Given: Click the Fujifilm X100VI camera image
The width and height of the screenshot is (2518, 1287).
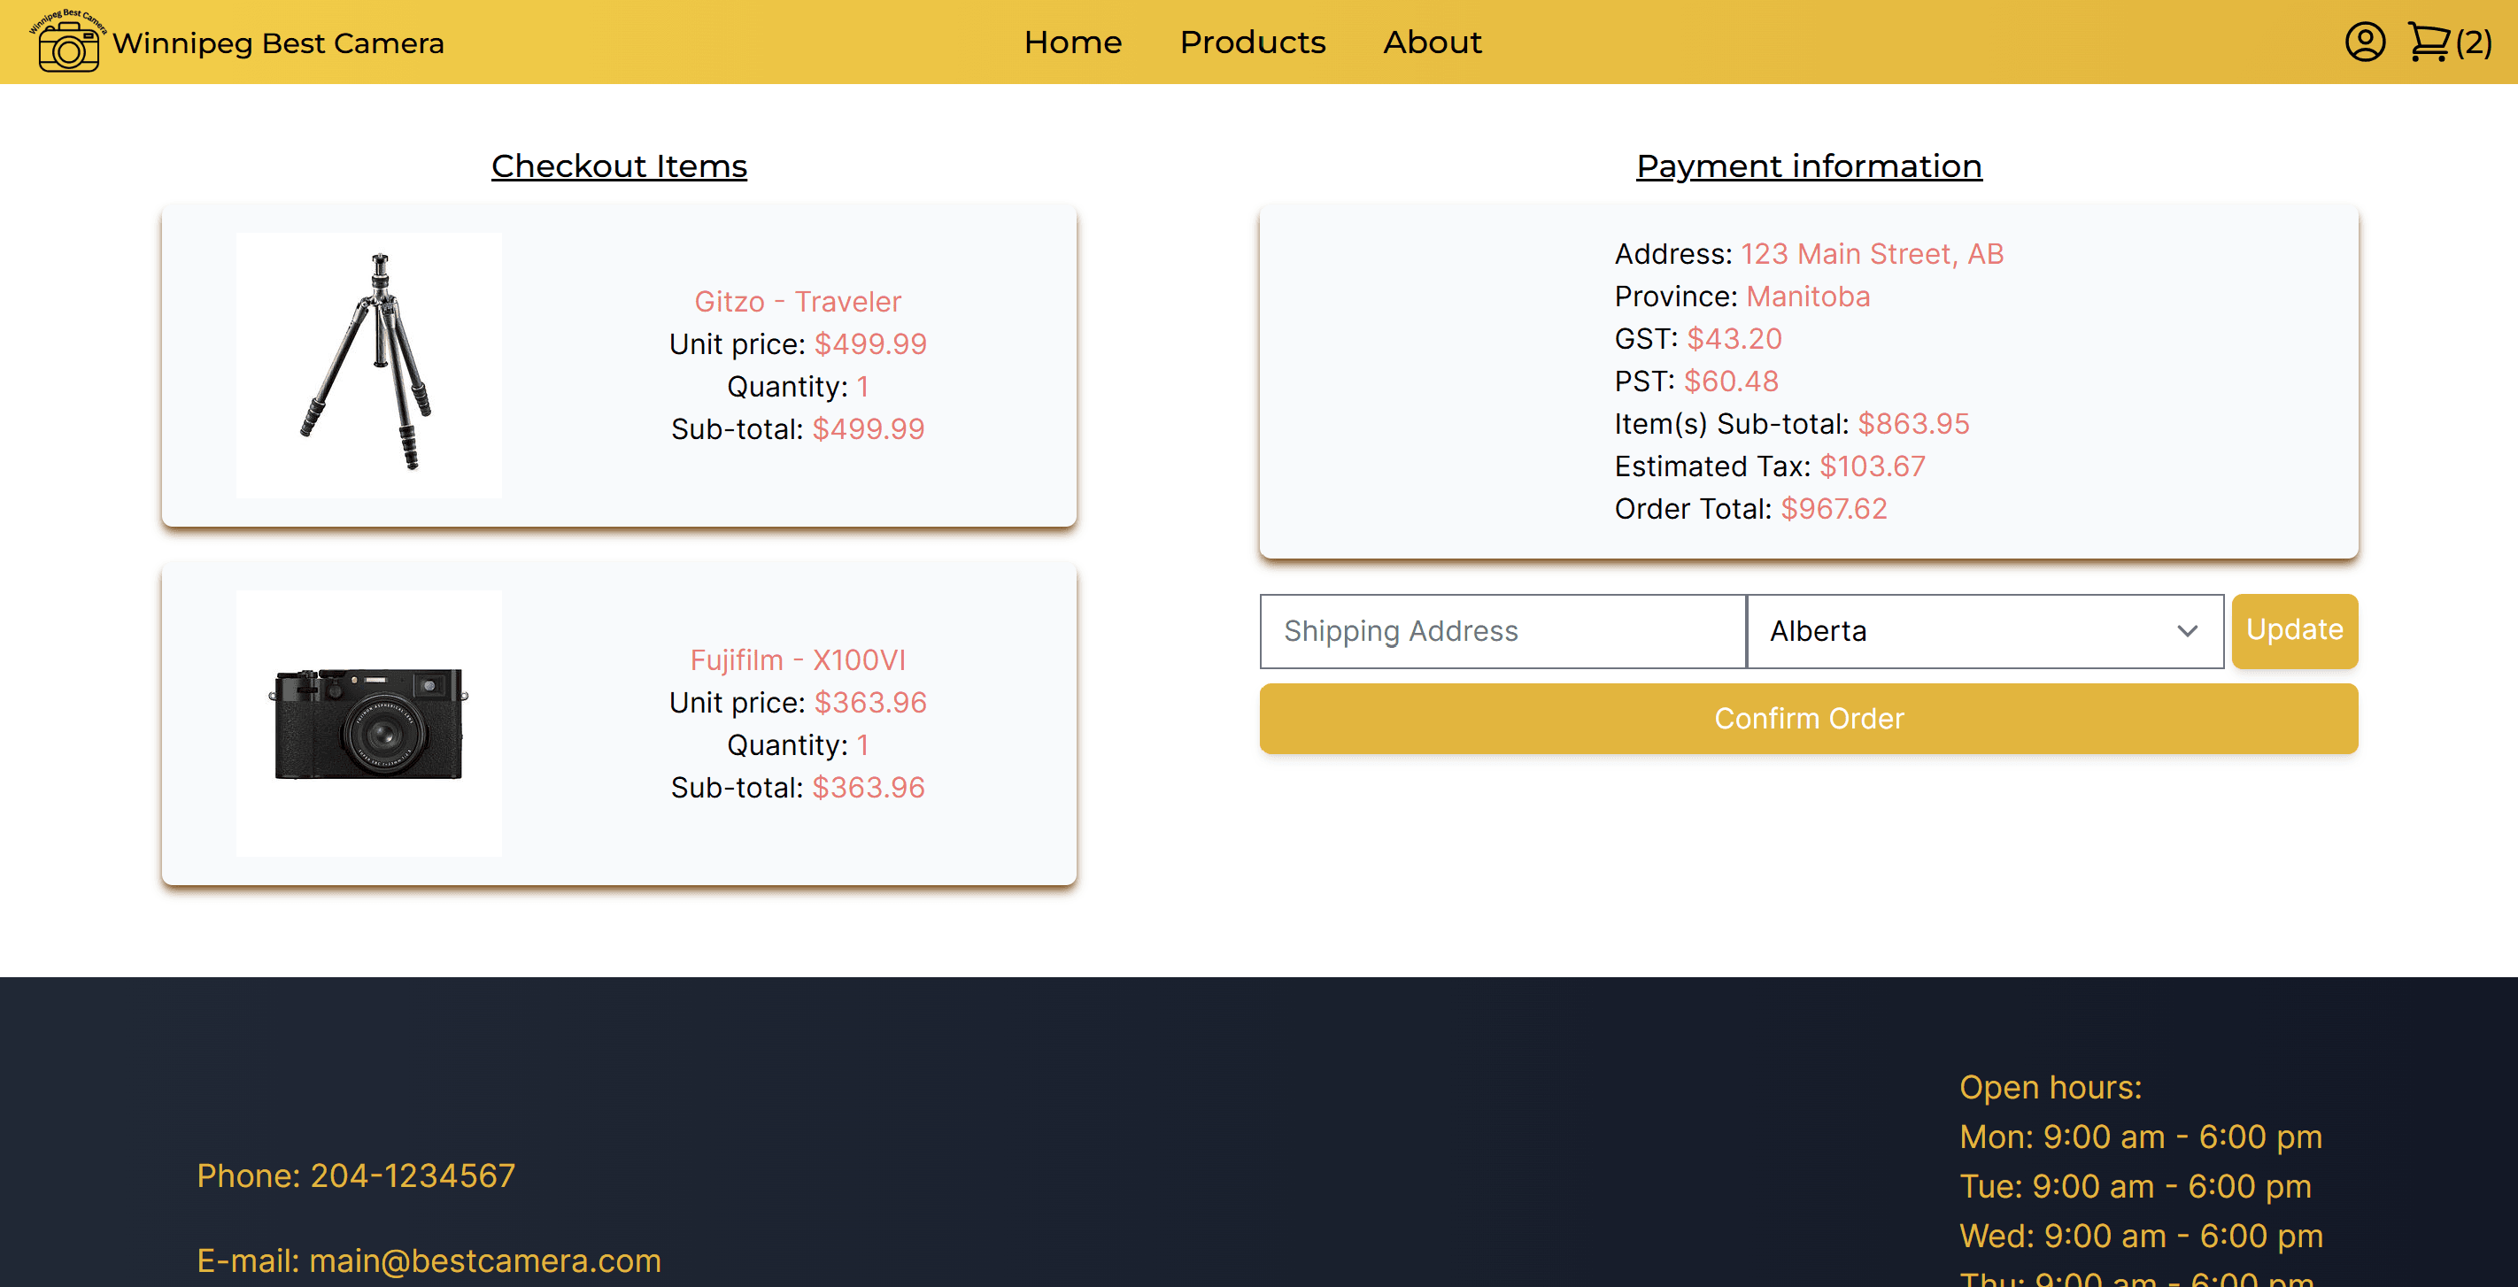Looking at the screenshot, I should [368, 723].
